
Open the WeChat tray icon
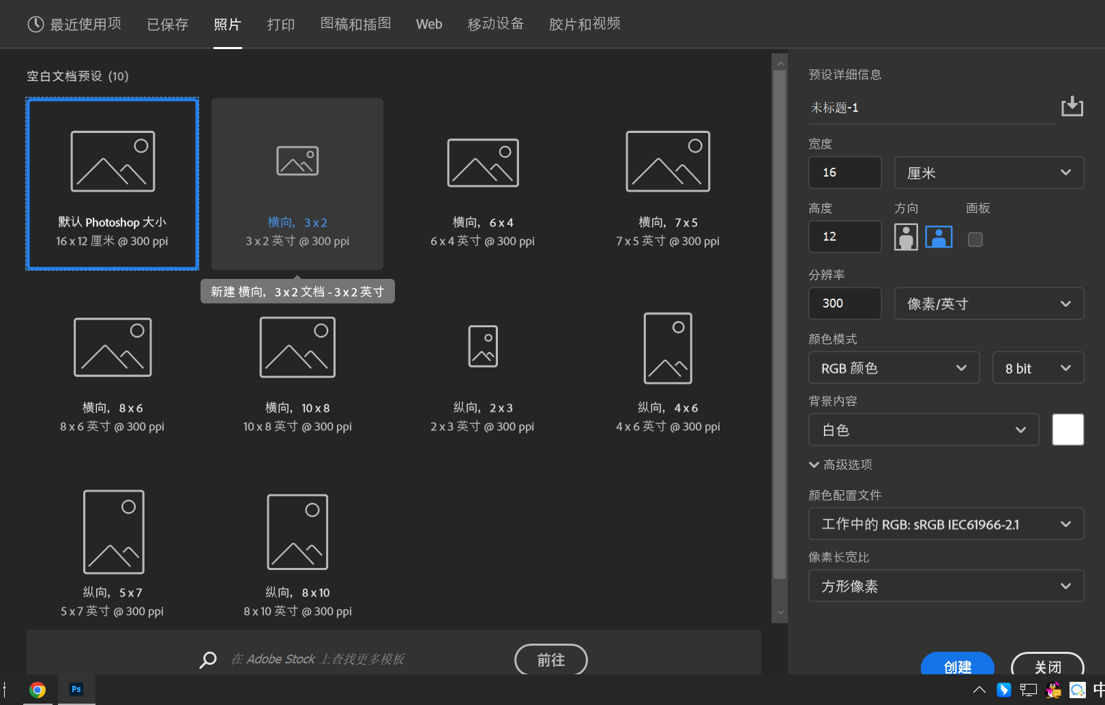[1077, 690]
